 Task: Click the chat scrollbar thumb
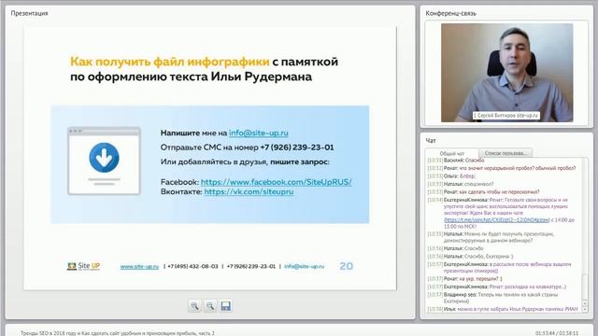click(x=586, y=287)
